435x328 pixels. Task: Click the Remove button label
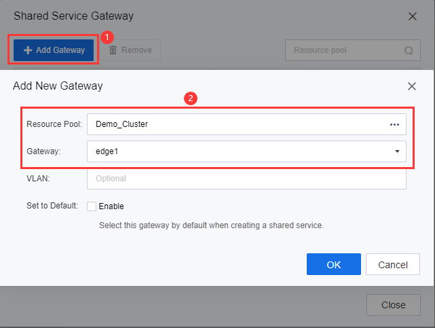[136, 50]
